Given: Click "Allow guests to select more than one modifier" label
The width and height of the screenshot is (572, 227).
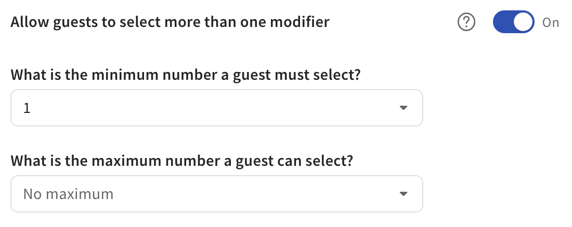Looking at the screenshot, I should tap(170, 22).
